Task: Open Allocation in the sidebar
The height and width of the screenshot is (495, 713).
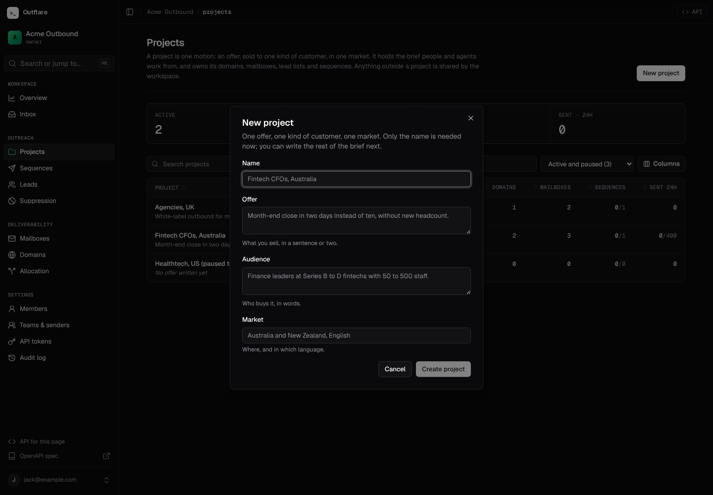Action: click(59, 271)
